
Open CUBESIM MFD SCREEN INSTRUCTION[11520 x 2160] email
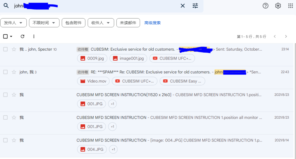(147, 100)
